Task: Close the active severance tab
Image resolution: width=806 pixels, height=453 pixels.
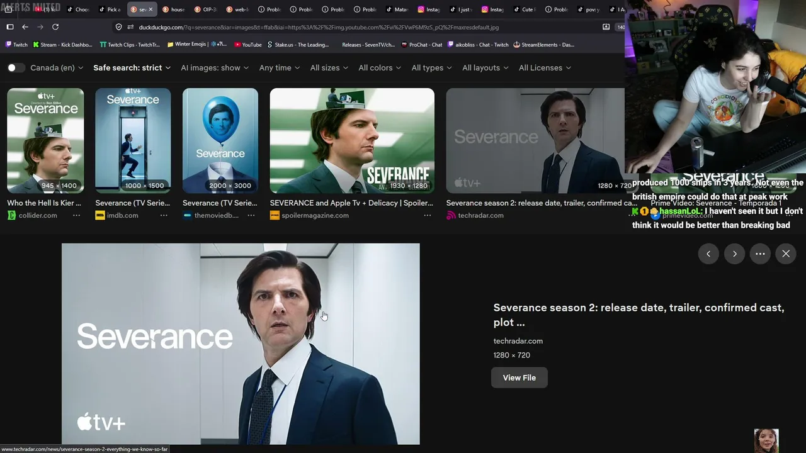Action: (x=150, y=9)
